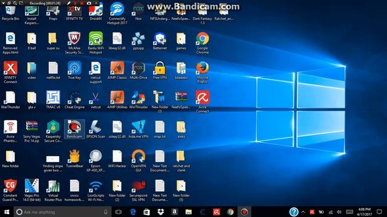Select the 8 ball folder

(31, 41)
